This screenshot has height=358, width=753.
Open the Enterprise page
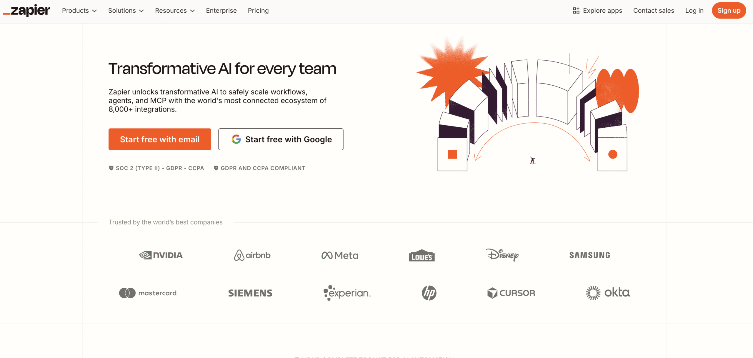221,11
